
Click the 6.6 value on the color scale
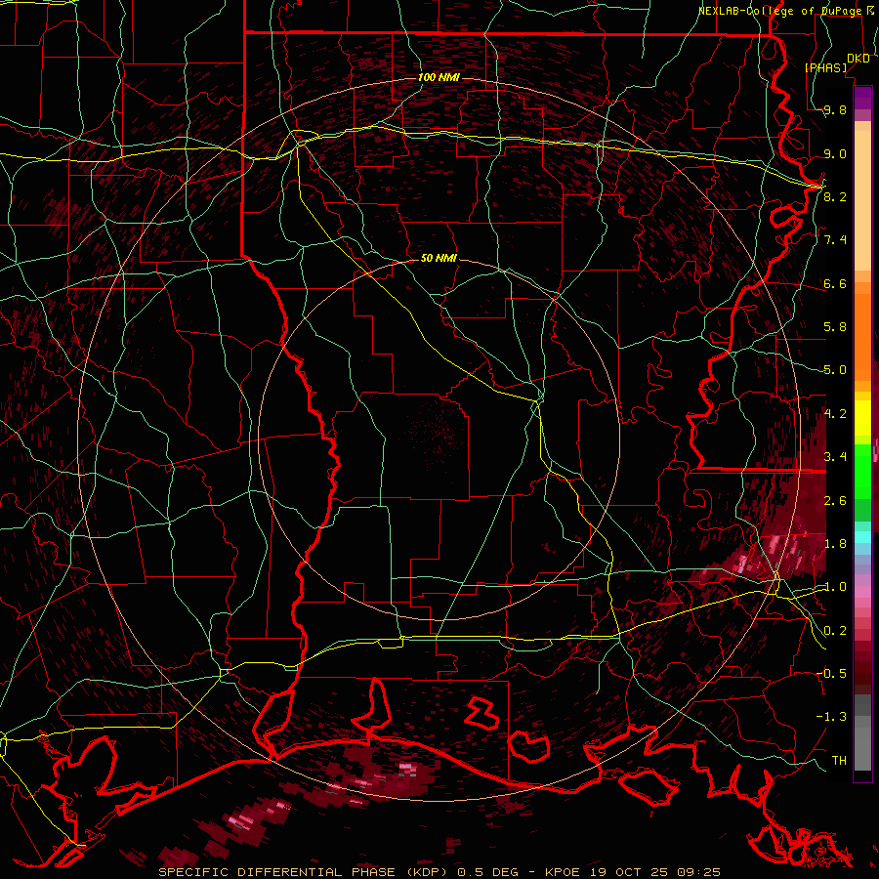click(x=835, y=283)
